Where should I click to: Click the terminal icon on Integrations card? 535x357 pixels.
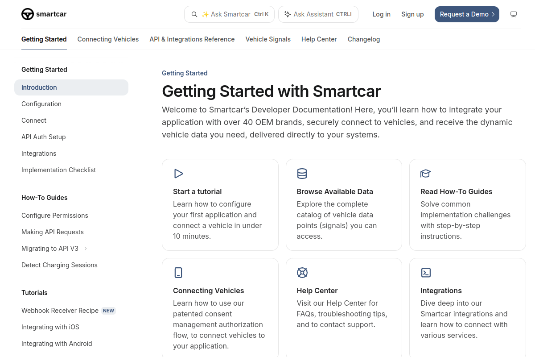point(426,273)
